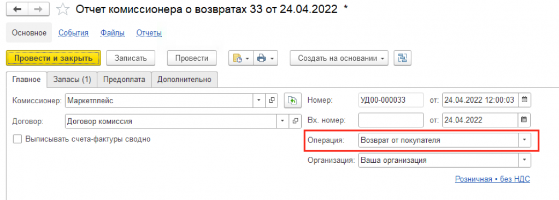Open the Файлы link
The image size is (559, 200).
tap(113, 33)
